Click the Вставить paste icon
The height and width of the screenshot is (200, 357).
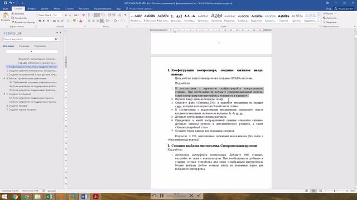pyautogui.click(x=6, y=16)
